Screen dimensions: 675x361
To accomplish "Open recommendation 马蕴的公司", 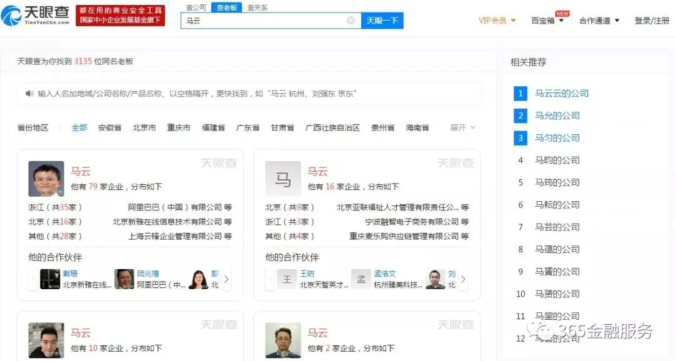I will [x=557, y=250].
